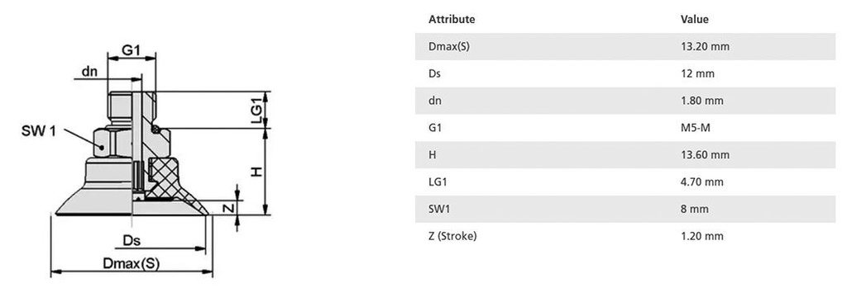The width and height of the screenshot is (847, 302).
Task: Select the H attribute row
Action: coord(625,155)
